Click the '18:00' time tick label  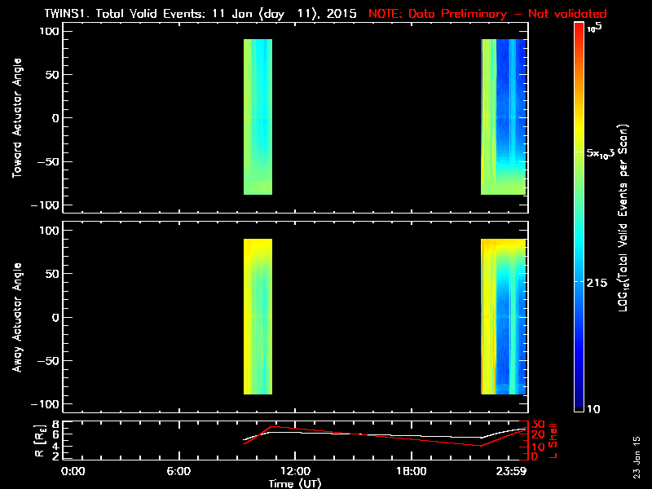412,471
